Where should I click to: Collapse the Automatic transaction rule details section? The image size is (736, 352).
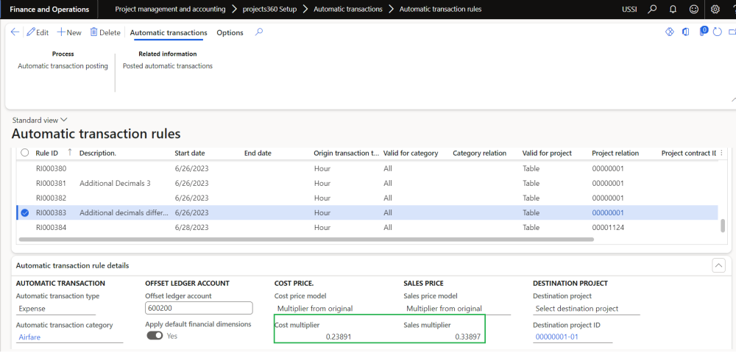(x=719, y=265)
